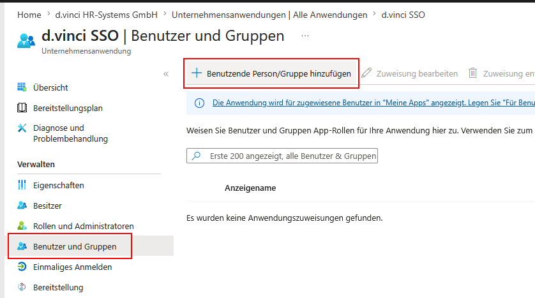The height and width of the screenshot is (298, 535).
Task: Click the trash icon for removing assignment
Action: (472, 73)
